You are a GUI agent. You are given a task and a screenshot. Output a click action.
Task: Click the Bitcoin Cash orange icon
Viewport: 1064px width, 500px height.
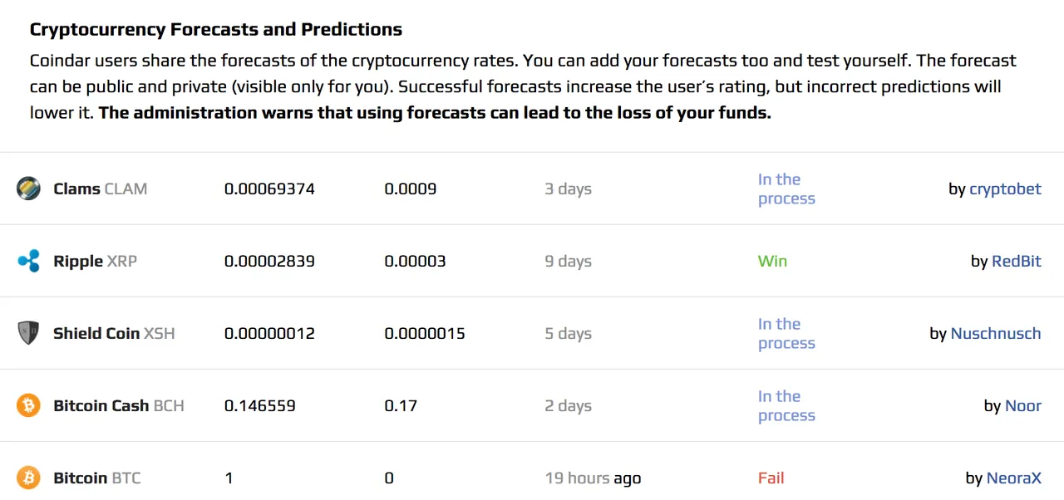28,405
